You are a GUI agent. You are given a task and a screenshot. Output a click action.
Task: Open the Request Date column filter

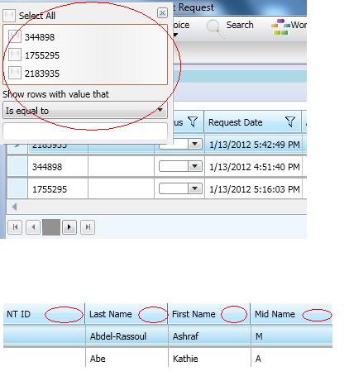pyautogui.click(x=290, y=121)
